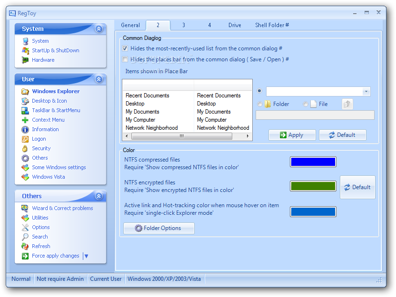The height and width of the screenshot is (297, 396).
Task: Click the Hardware card icon
Action: [x=25, y=60]
